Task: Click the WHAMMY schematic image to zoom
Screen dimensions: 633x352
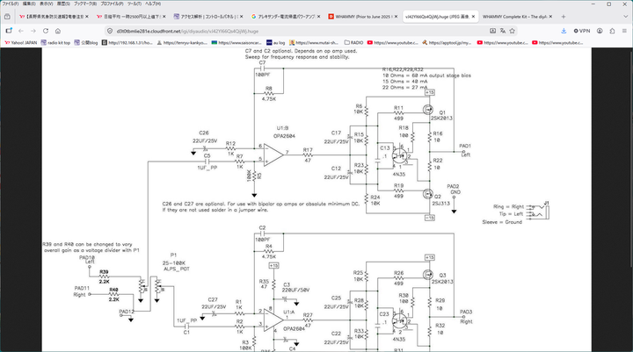Action: [316, 199]
